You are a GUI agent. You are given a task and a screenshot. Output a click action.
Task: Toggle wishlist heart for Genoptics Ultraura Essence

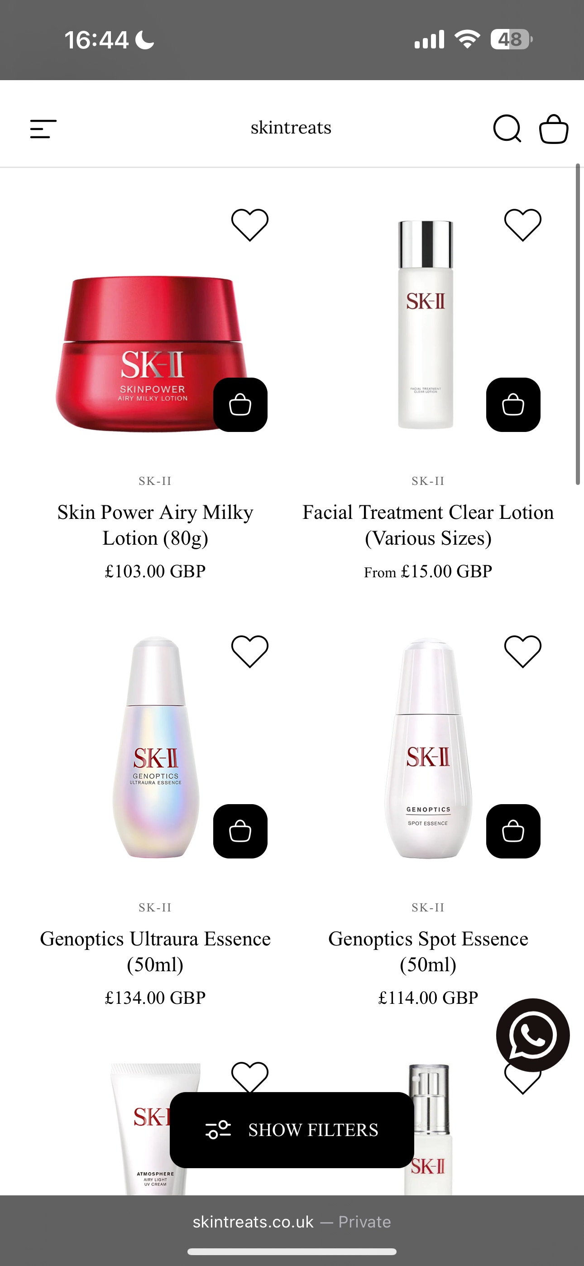tap(250, 652)
